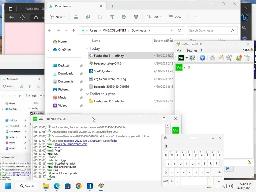Open Microsoft Store from taskbar
This screenshot has height=192, width=256.
[x=67, y=186]
